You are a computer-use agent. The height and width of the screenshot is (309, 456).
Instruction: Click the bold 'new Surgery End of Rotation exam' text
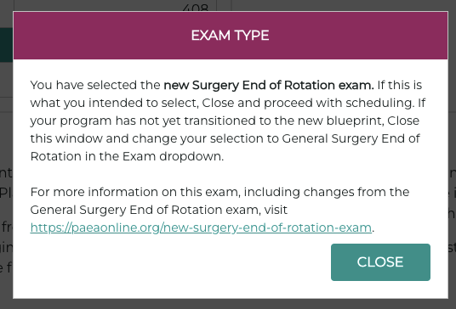[269, 85]
